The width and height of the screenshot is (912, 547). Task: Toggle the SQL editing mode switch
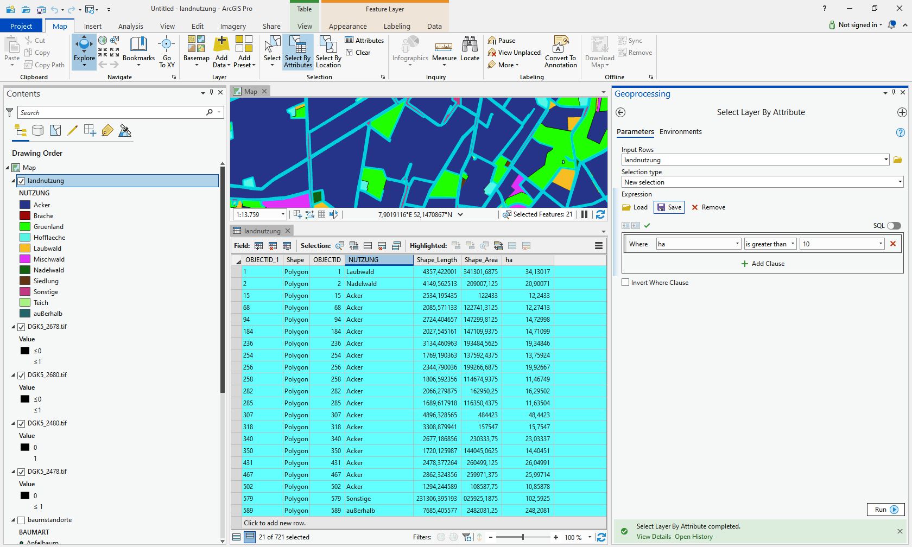pos(894,226)
